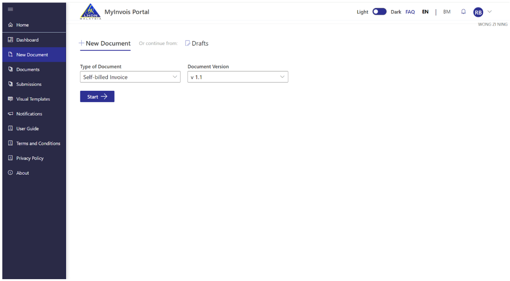Open the Type of Document dropdown
Viewport: 510px width, 281px height.
[x=130, y=77]
